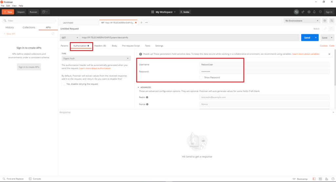Open Bootcamp from status bar

pos(300,179)
